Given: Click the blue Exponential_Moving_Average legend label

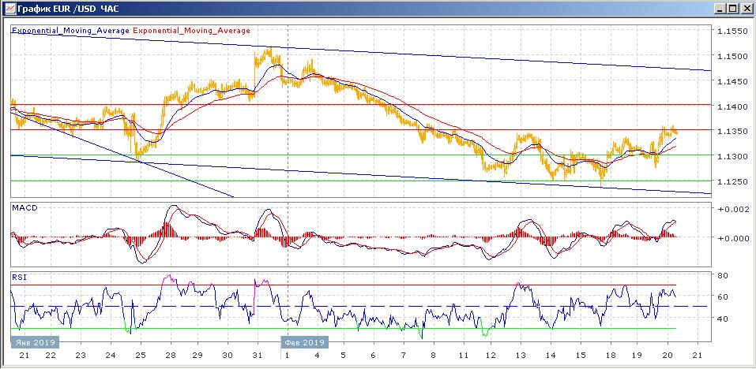Looking at the screenshot, I should click(x=70, y=31).
